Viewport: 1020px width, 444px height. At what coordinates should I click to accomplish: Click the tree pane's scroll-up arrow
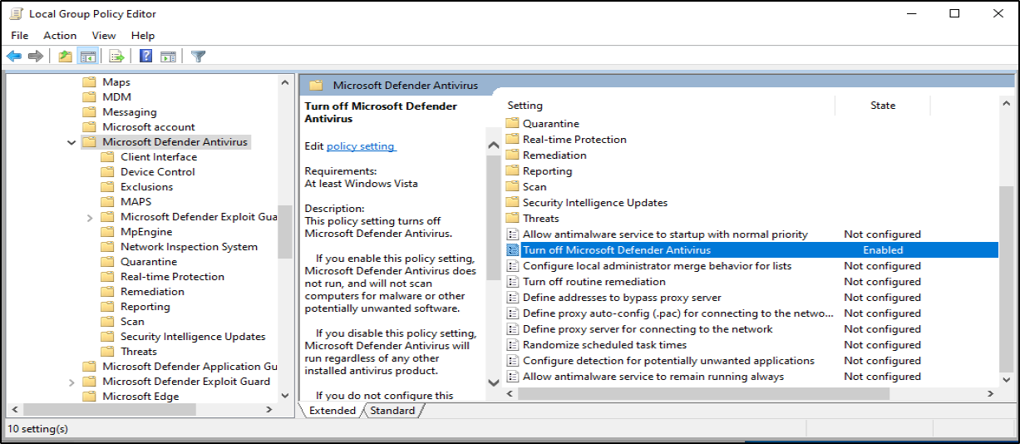pos(285,82)
